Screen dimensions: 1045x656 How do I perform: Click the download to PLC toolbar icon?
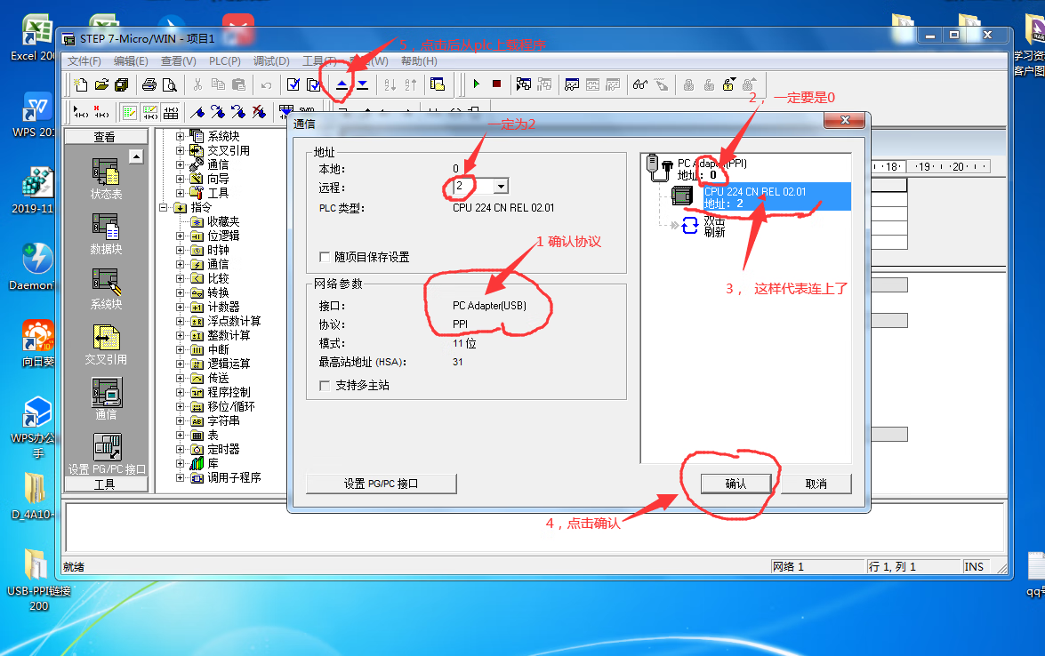pyautogui.click(x=362, y=85)
